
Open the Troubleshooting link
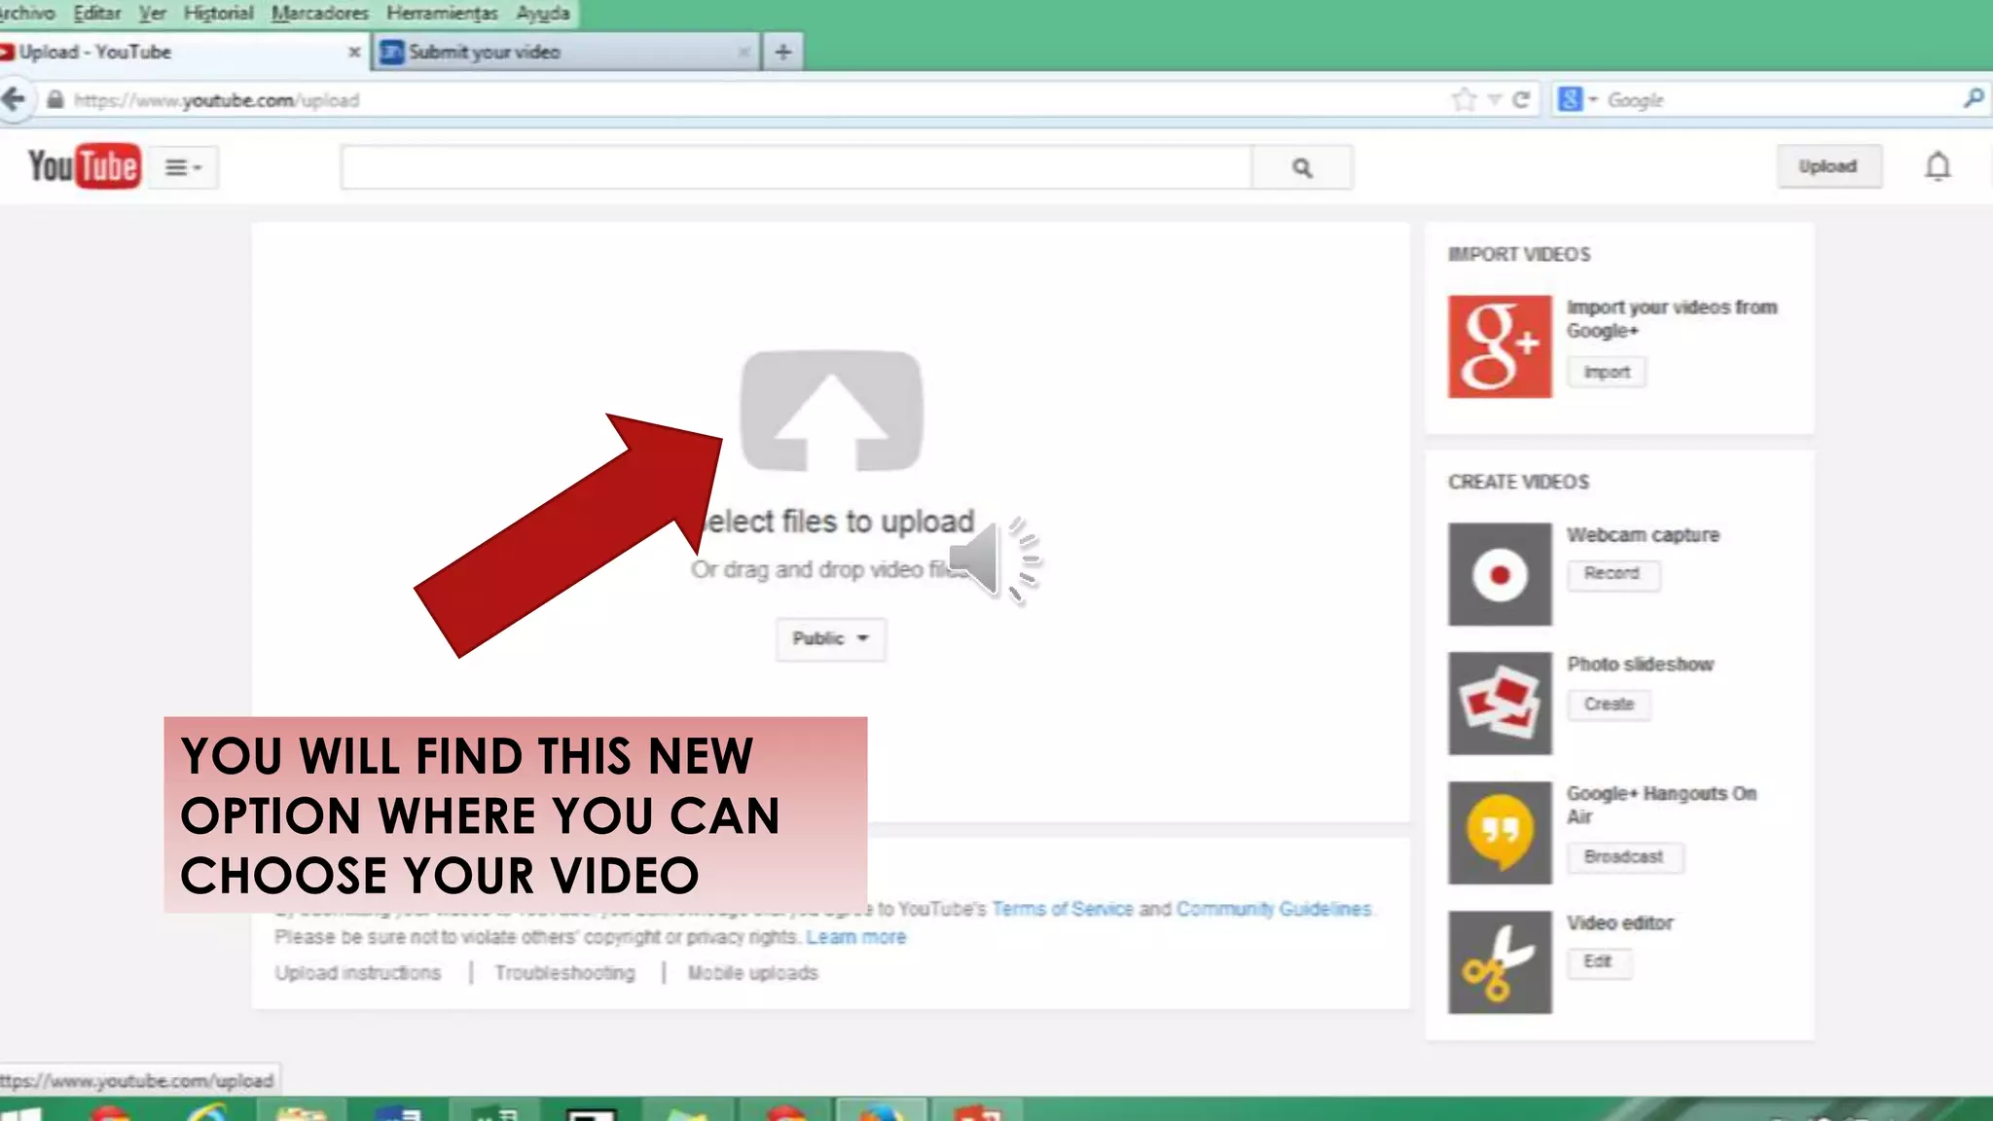coord(564,973)
